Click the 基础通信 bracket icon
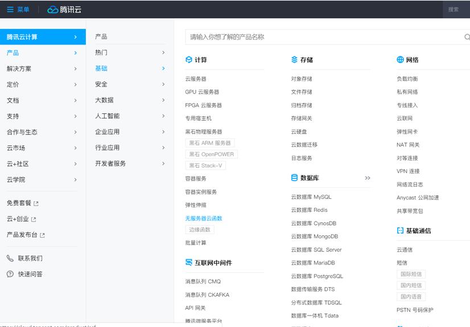The image size is (470, 327). 400,230
